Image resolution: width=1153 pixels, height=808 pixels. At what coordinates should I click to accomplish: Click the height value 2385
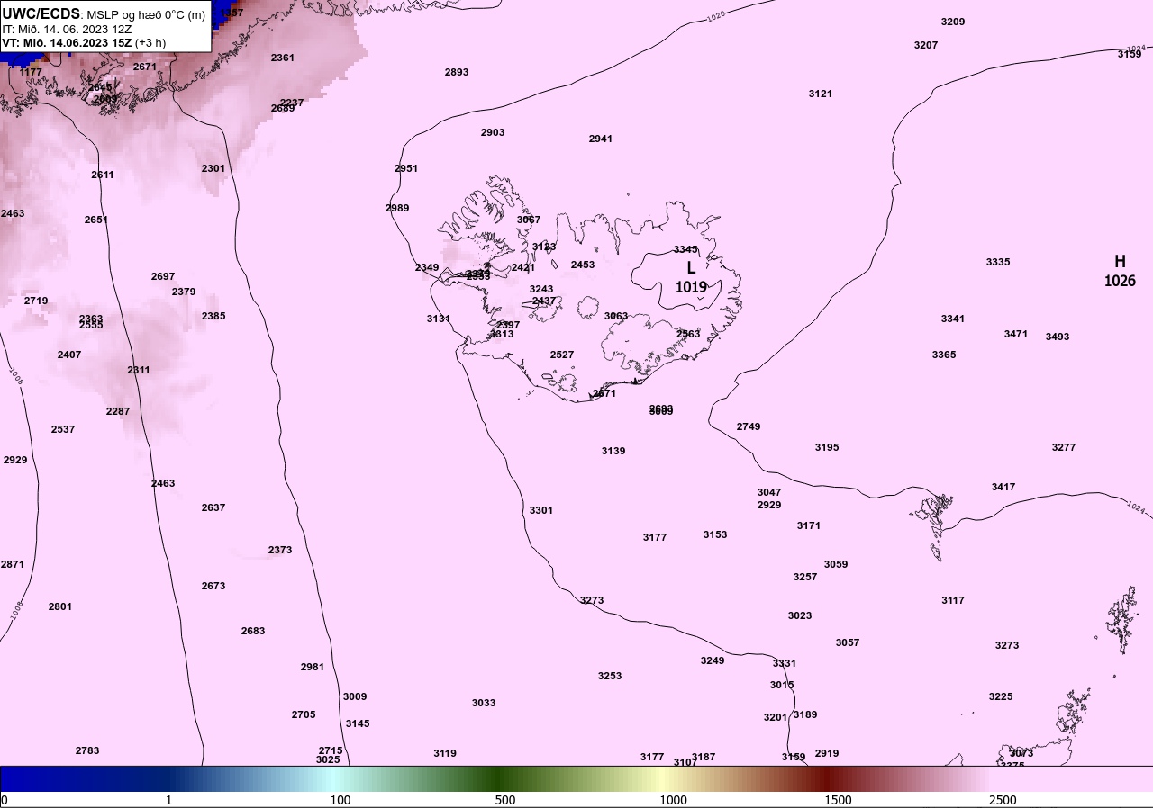(213, 316)
